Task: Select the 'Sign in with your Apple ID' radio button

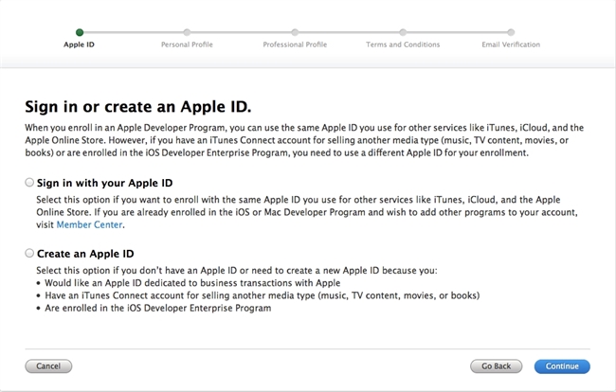Action: click(29, 182)
